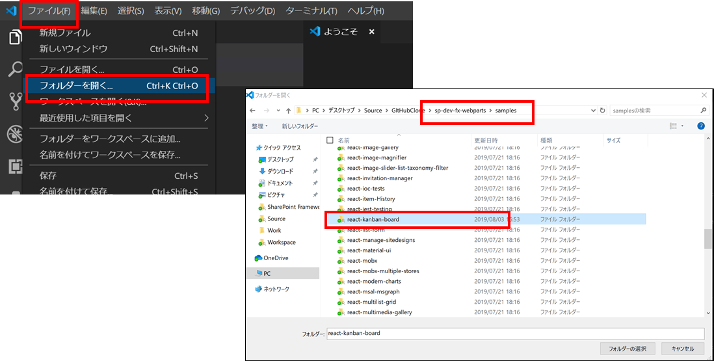The height and width of the screenshot is (361, 714).
Task: Open SharePoint Framework folder in navigation pane
Action: 289,207
